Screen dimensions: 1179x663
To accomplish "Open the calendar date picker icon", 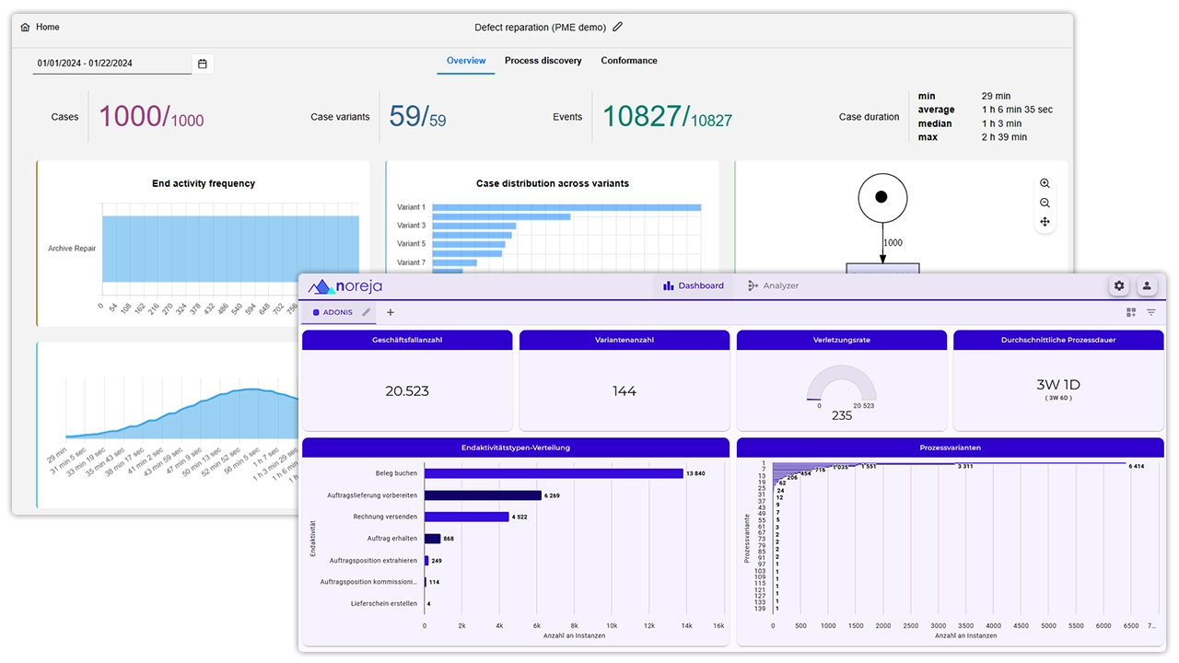I will click(203, 64).
